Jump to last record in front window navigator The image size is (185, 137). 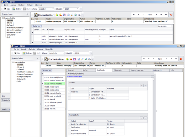pyautogui.click(x=176, y=59)
